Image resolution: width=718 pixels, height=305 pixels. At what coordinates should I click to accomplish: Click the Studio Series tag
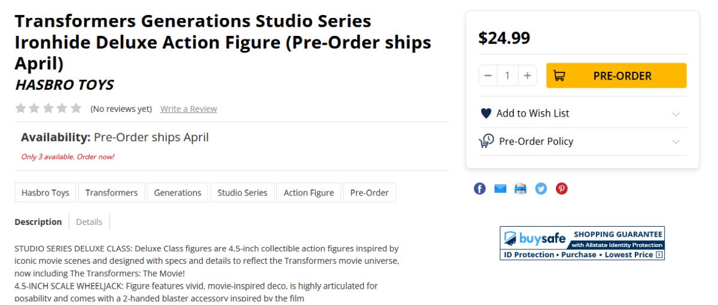(242, 193)
